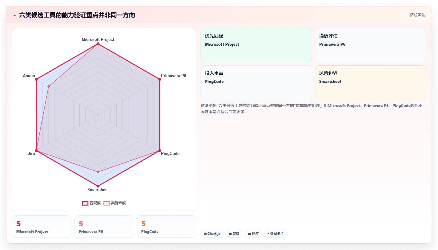Open the 谨慎评估 Primavera P6 card

point(370,45)
